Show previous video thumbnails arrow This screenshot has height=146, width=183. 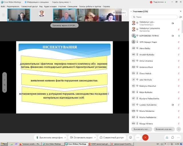point(3,15)
